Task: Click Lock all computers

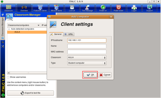Action: tap(72, 8)
